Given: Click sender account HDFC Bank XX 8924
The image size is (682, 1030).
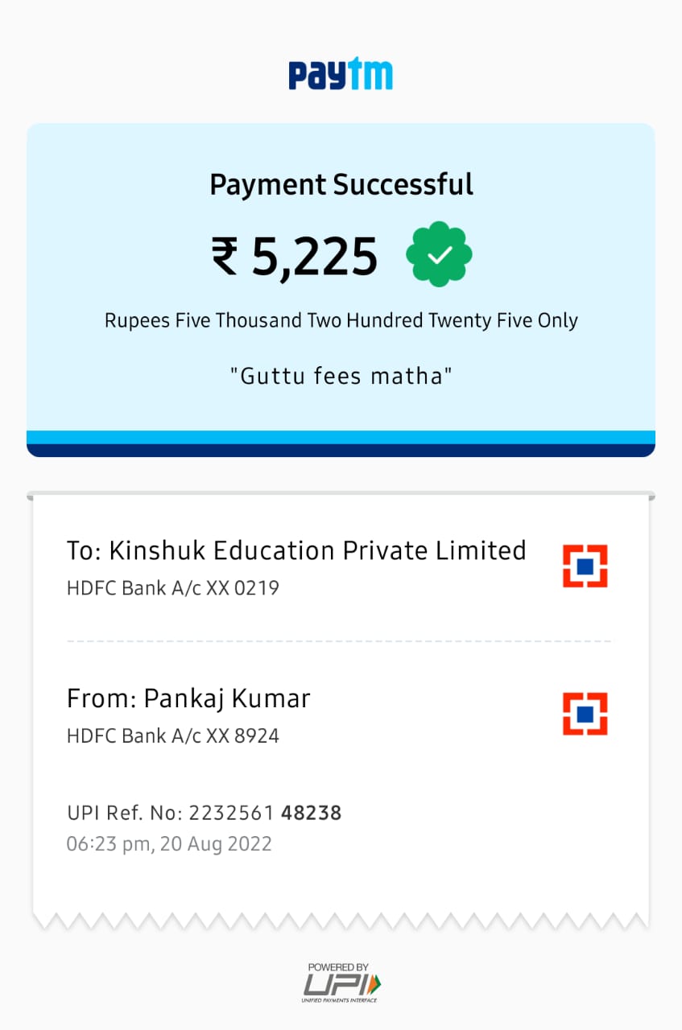Looking at the screenshot, I should (x=172, y=735).
